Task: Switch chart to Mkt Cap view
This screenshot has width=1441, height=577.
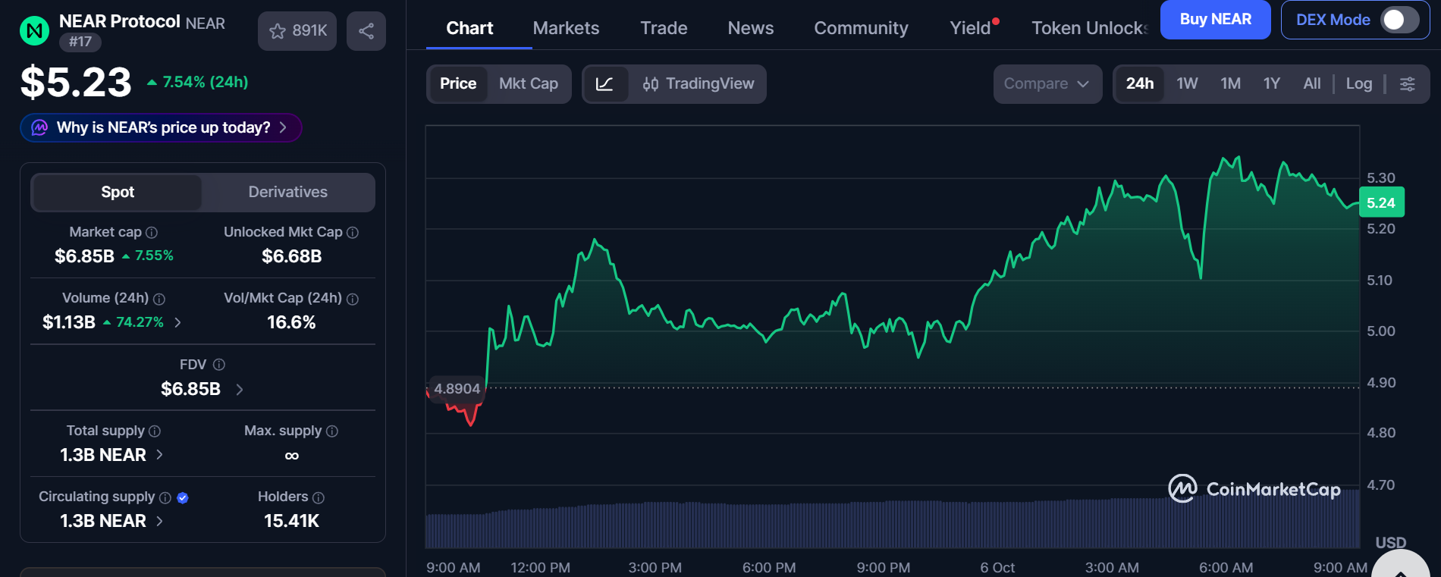Action: (529, 83)
